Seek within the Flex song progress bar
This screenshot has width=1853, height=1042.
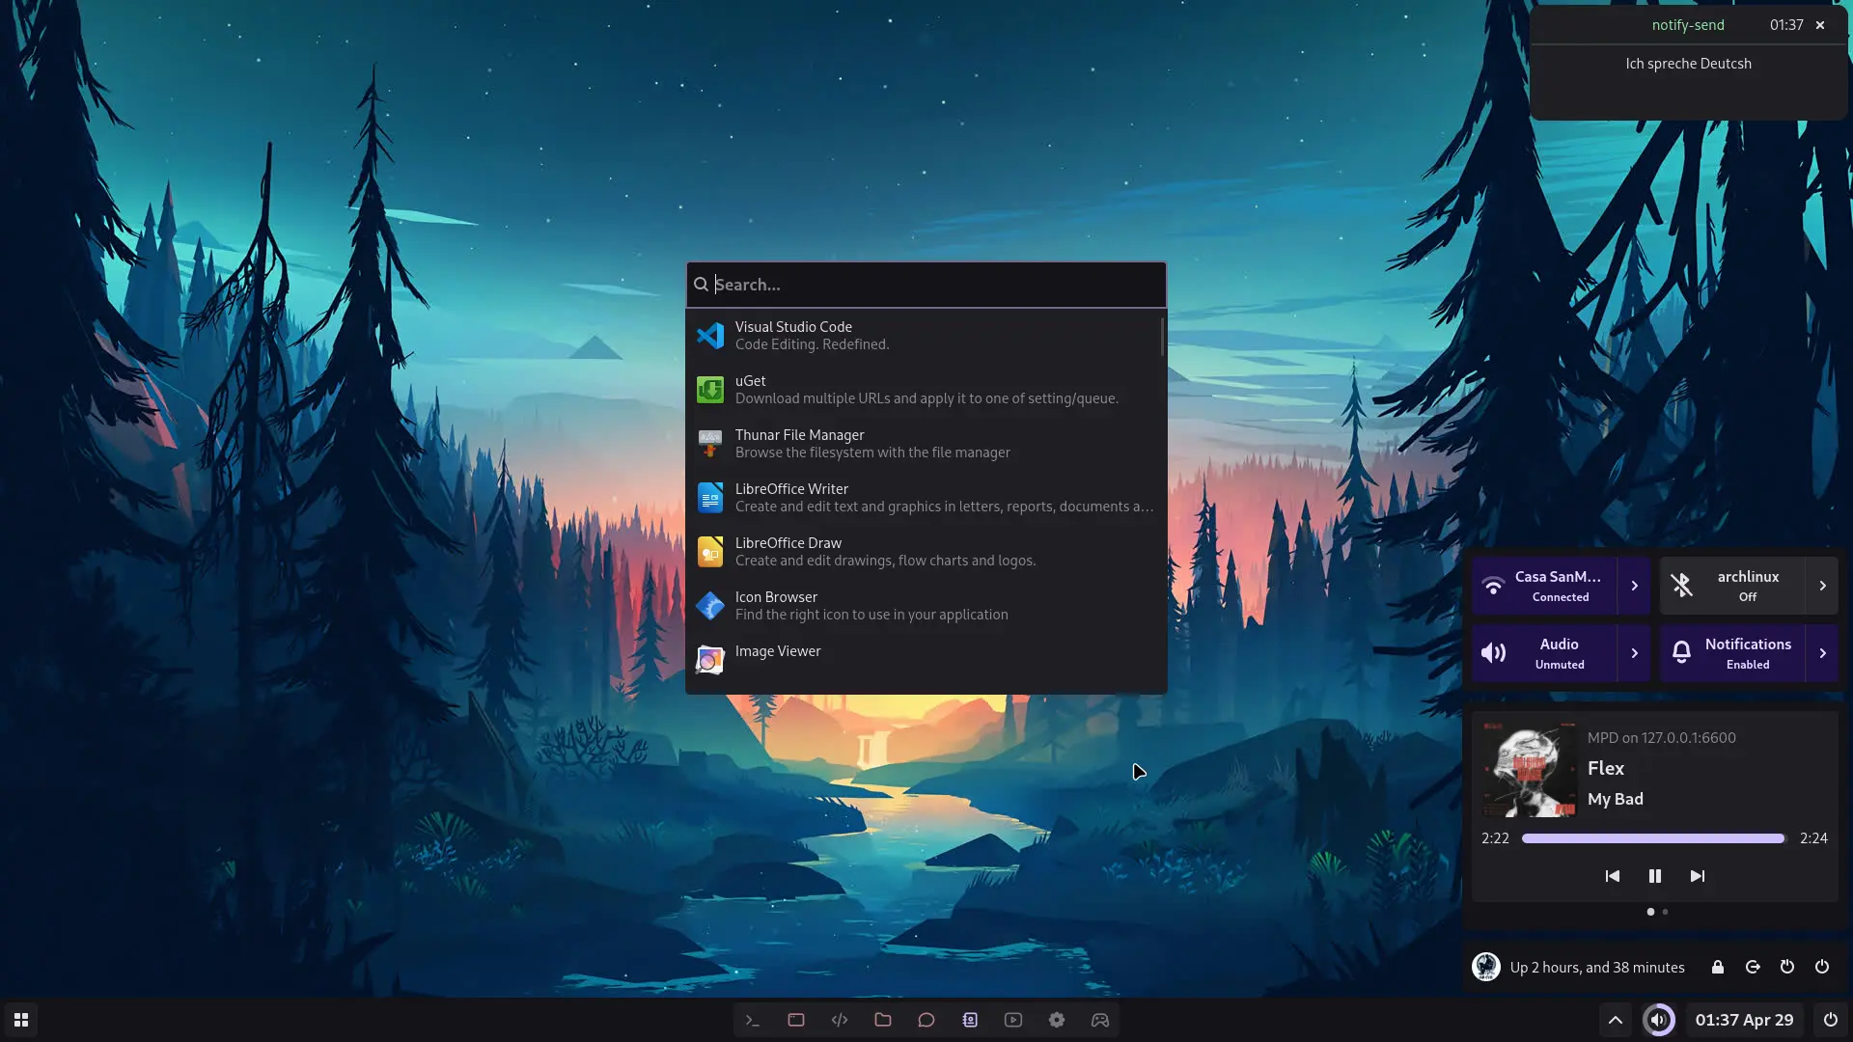pos(1651,838)
